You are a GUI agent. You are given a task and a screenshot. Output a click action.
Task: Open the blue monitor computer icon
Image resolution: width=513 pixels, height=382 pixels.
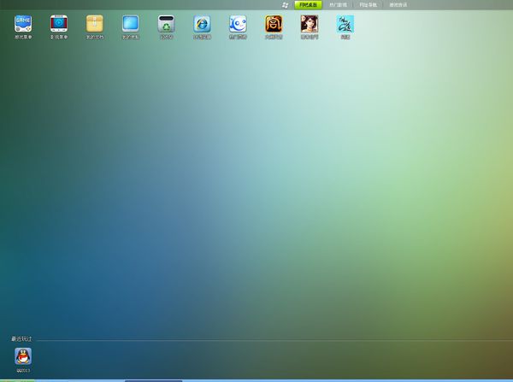131,24
